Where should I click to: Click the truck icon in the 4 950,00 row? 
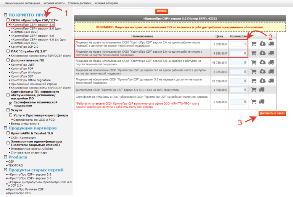pos(271,53)
